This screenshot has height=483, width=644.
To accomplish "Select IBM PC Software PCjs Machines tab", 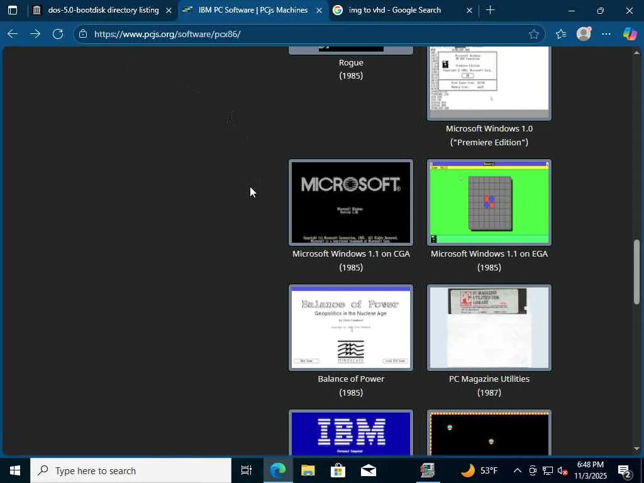I will tap(253, 10).
